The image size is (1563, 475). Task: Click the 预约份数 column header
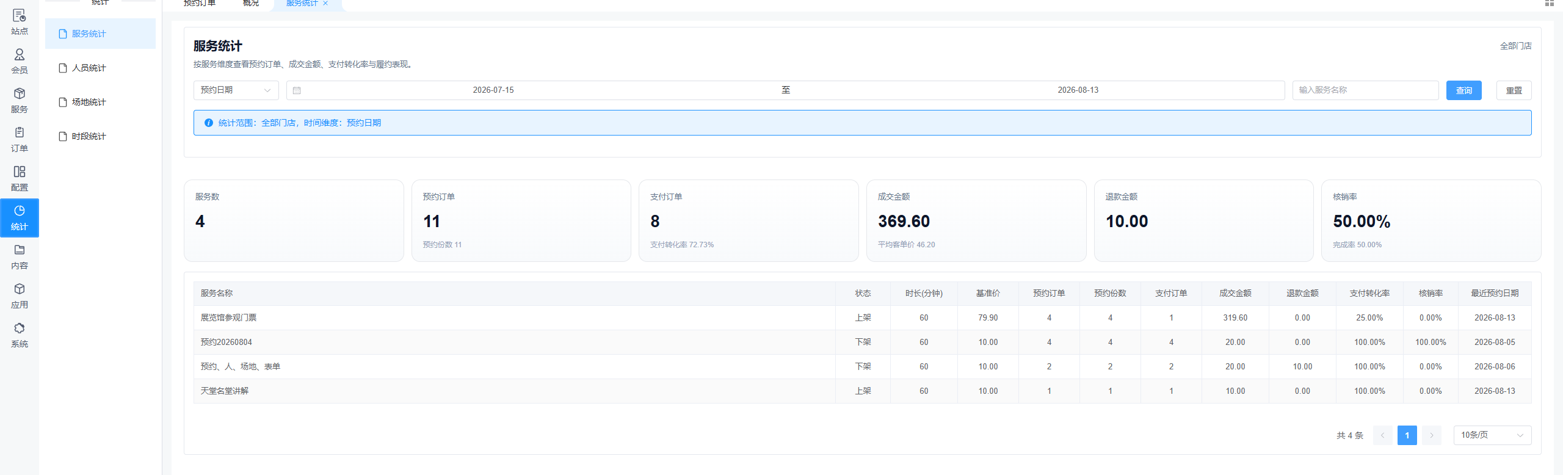[x=1110, y=294]
